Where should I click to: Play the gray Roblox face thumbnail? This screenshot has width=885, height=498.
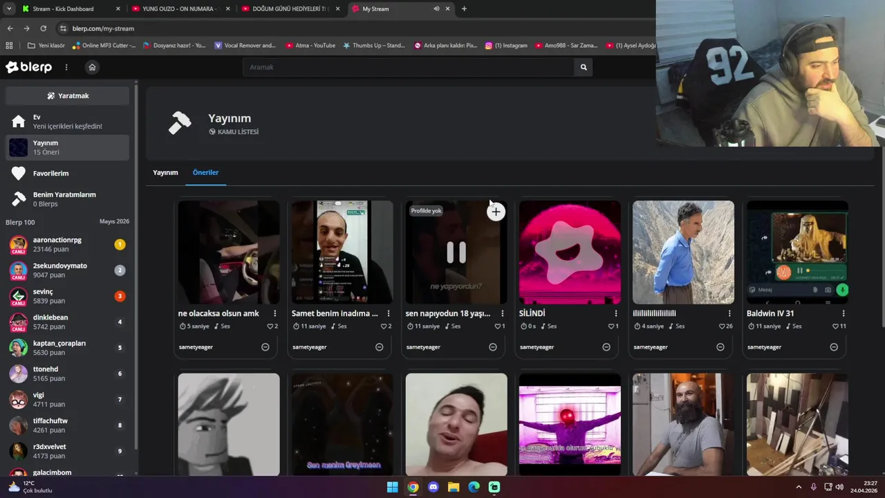(229, 425)
